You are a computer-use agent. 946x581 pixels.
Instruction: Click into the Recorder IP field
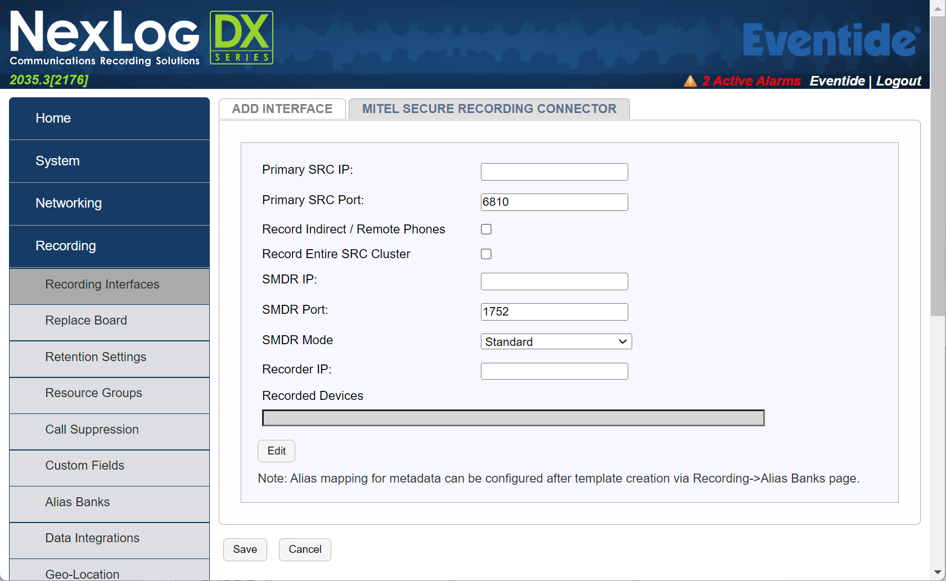coord(554,371)
